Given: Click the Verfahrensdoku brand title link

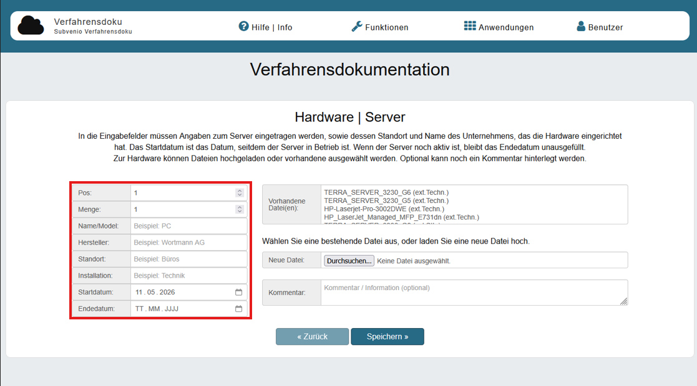Looking at the screenshot, I should point(88,22).
